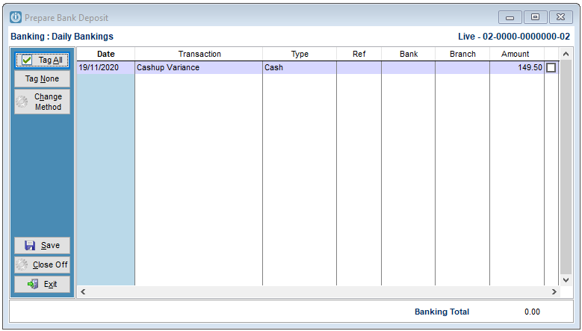The width and height of the screenshot is (582, 331).
Task: Tick the checkbox for Cashup Variance row
Action: click(x=551, y=67)
